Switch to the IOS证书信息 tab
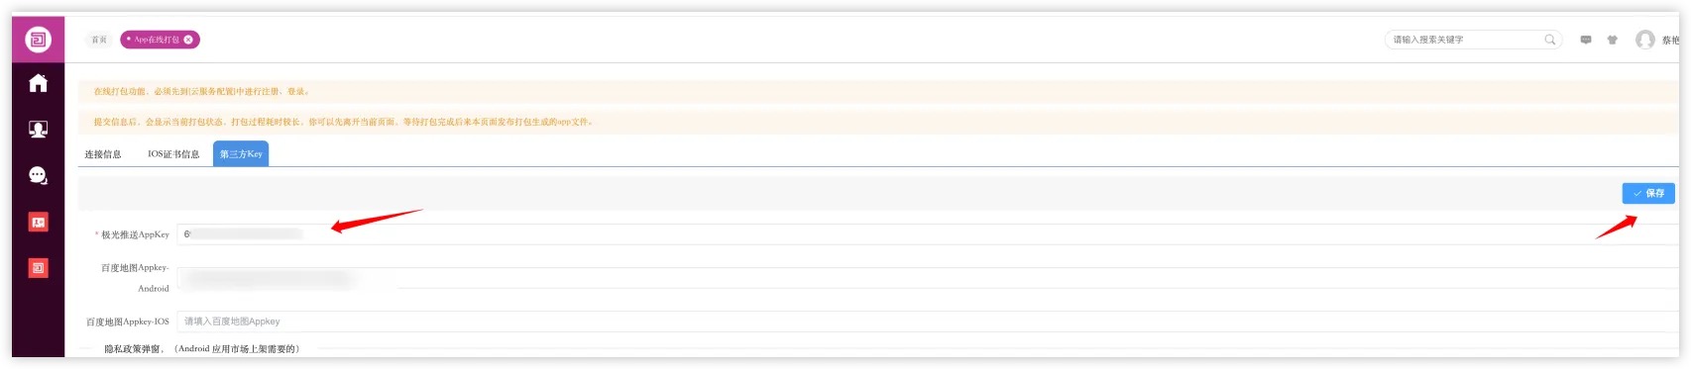 (x=173, y=154)
